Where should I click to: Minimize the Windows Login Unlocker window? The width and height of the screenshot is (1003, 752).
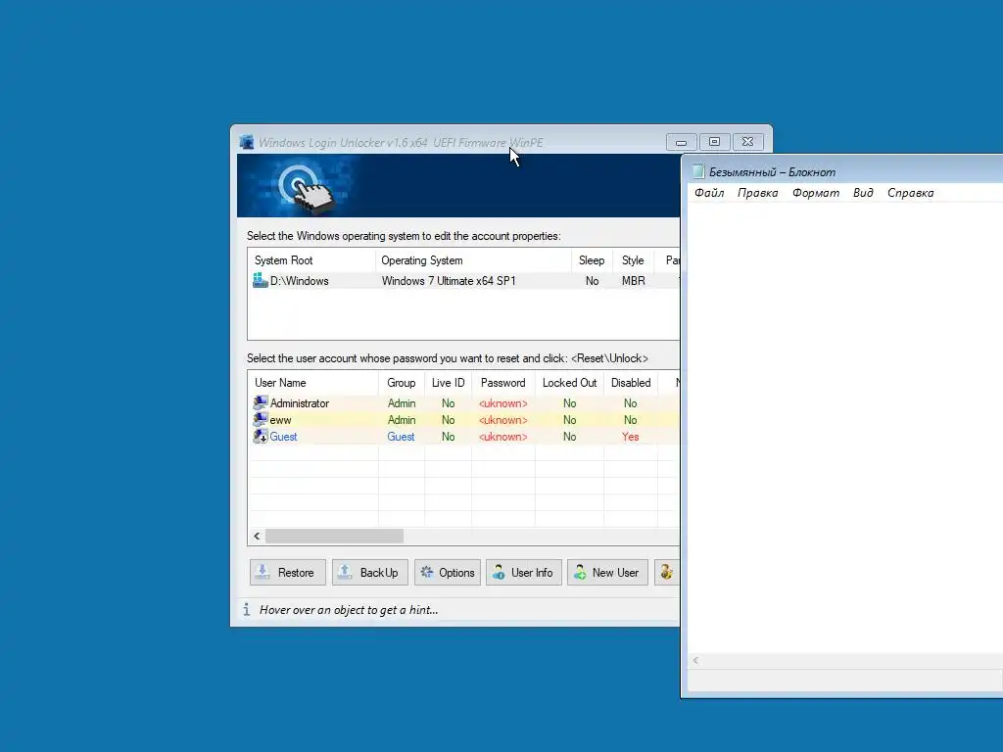682,142
